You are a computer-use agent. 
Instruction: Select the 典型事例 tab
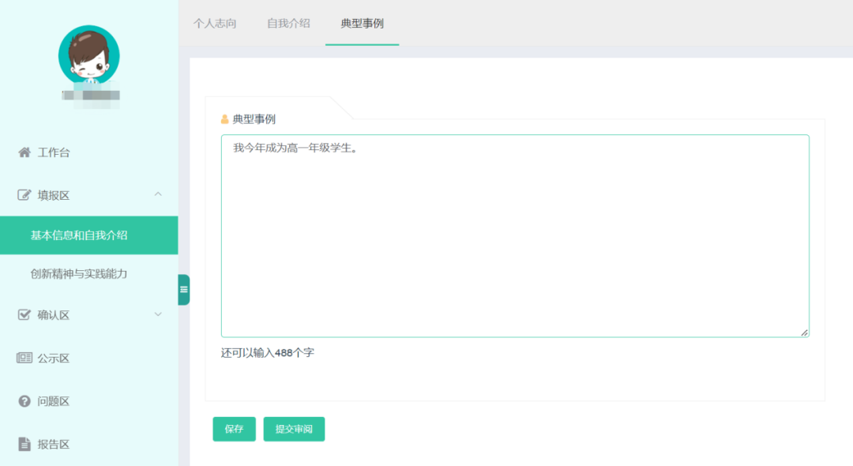(x=362, y=24)
